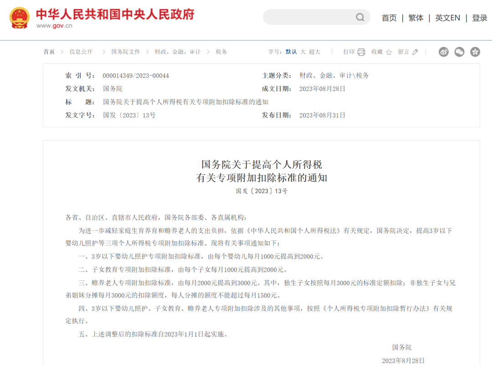This screenshot has width=492, height=366.
Task: Open the 财政、金融、审计 breadcrumb link
Action: (177, 52)
